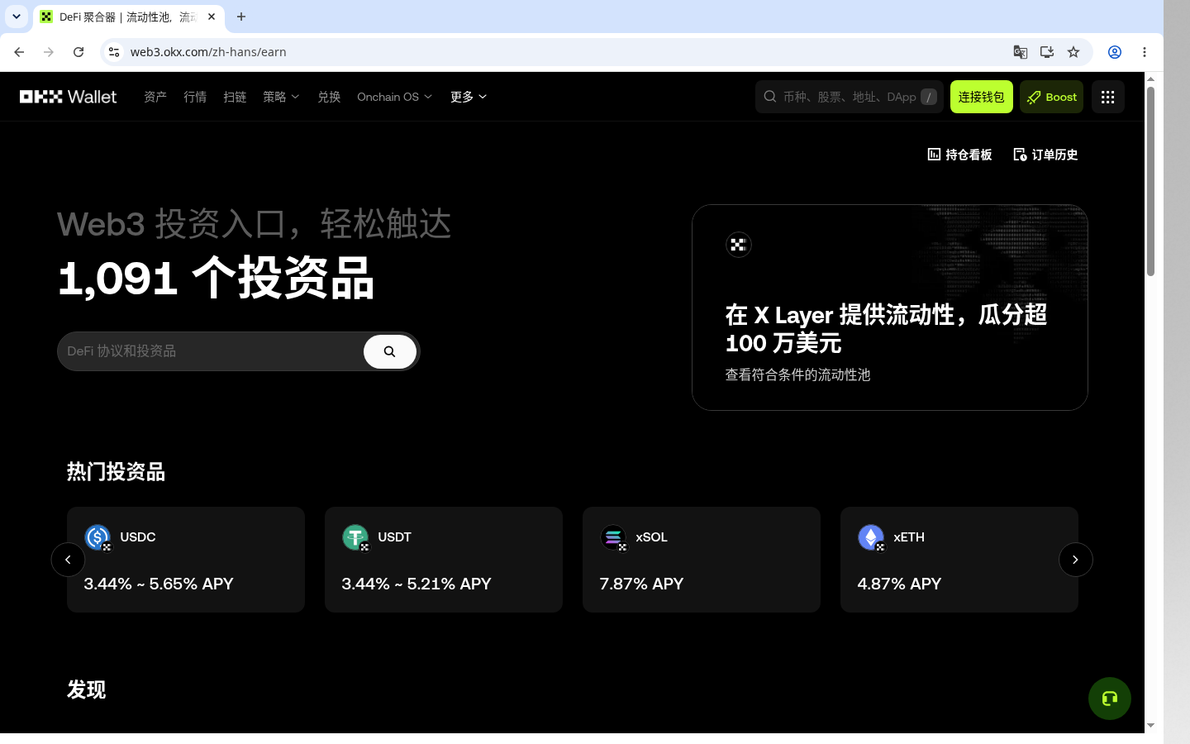Click the site information icon
Screen dimensions: 1190x744
(114, 52)
